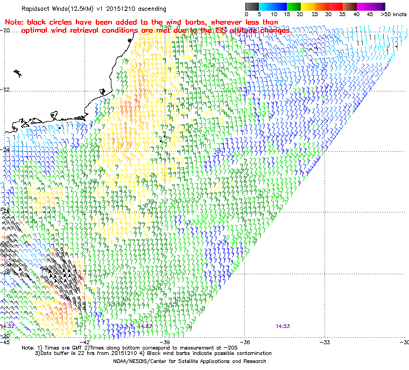The width and height of the screenshot is (409, 370).
Task: Click the 'NOAA/NESDIS/Center for Satellite Applications and Research' credit
Action: click(x=189, y=361)
